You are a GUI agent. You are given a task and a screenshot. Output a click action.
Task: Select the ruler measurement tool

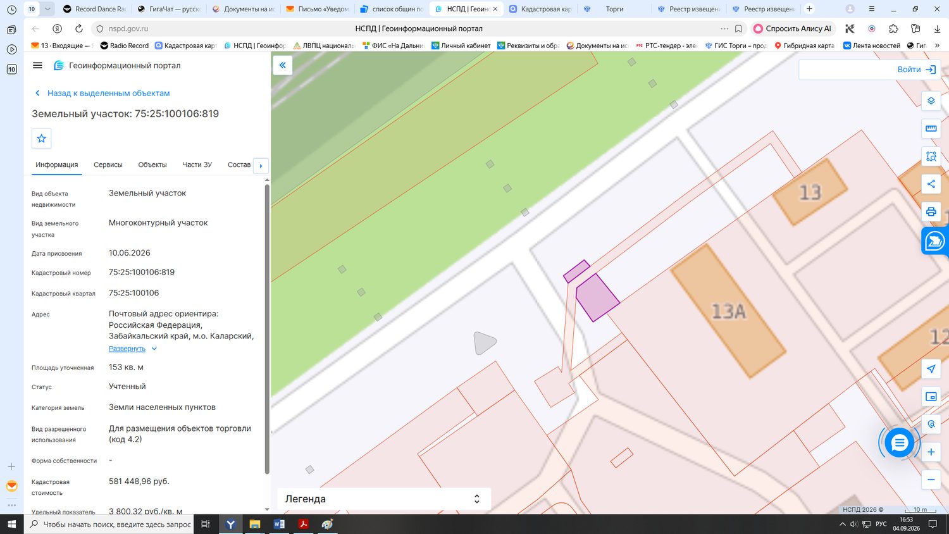point(931,128)
